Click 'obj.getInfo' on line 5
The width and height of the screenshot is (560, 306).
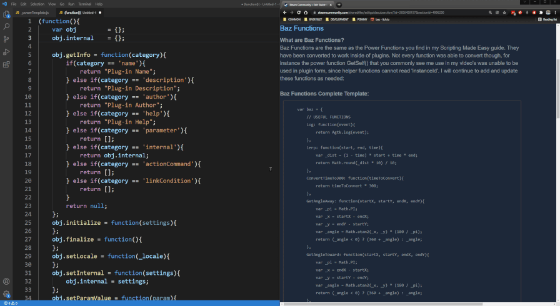coord(71,55)
